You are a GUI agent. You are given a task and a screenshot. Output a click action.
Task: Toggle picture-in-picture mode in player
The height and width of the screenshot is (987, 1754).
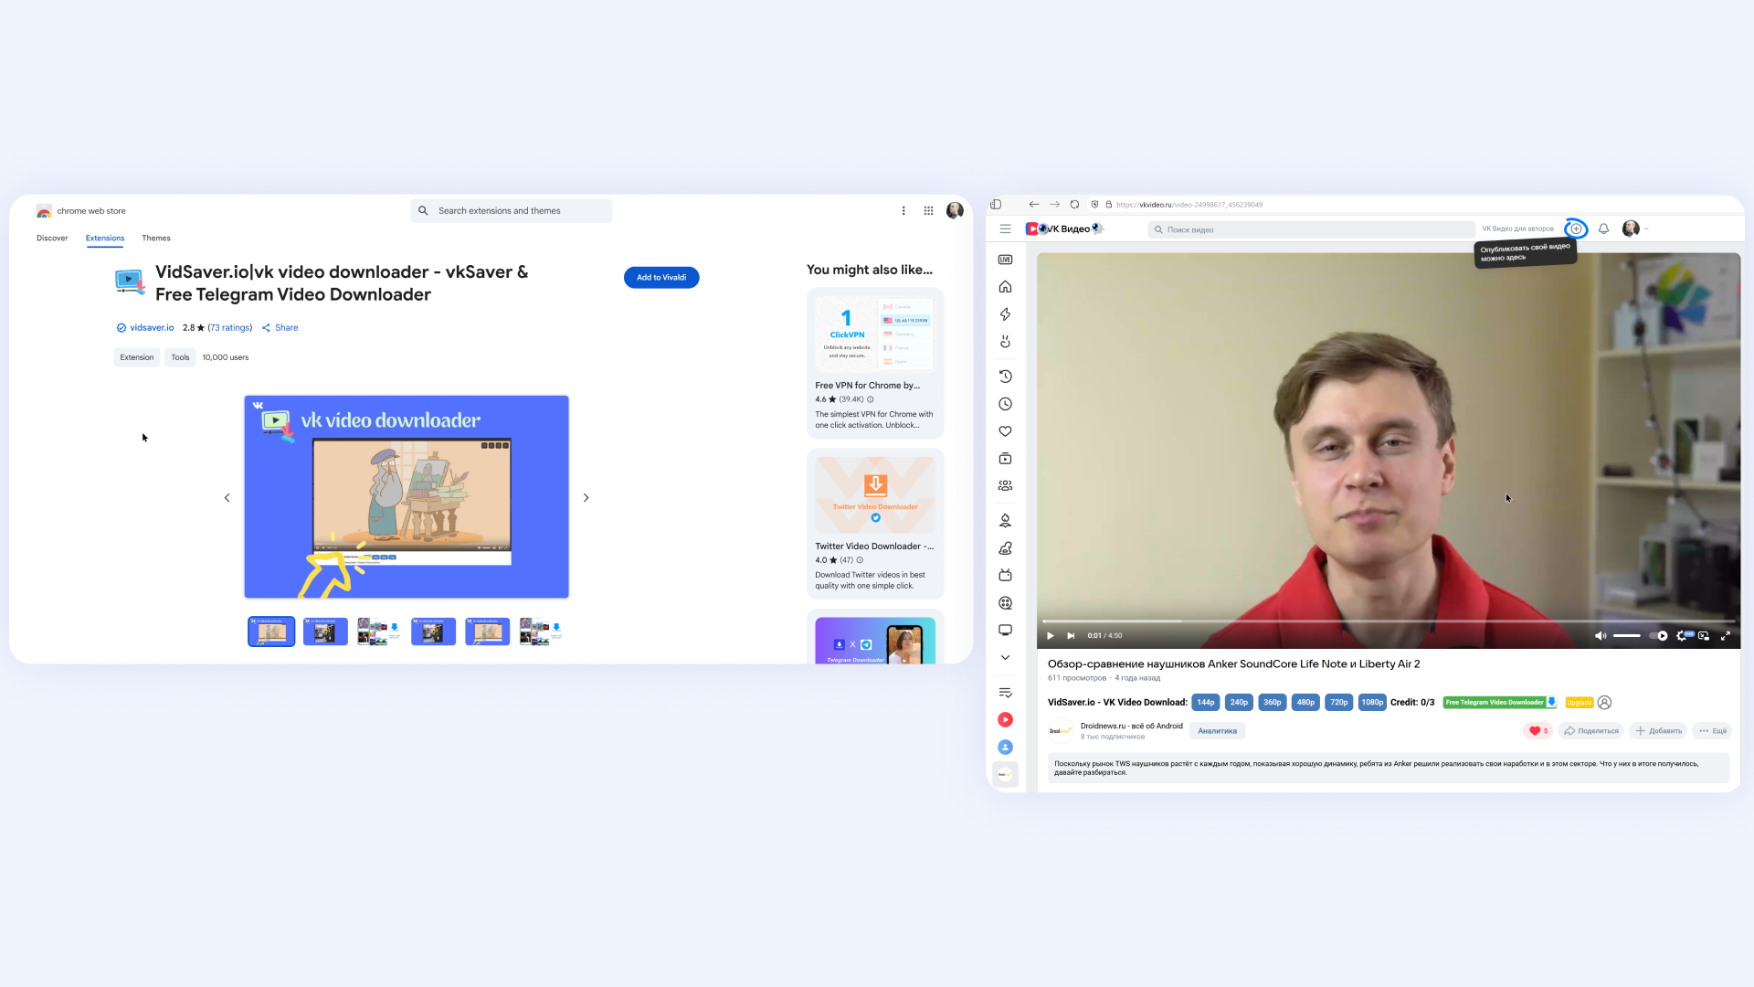click(x=1704, y=636)
